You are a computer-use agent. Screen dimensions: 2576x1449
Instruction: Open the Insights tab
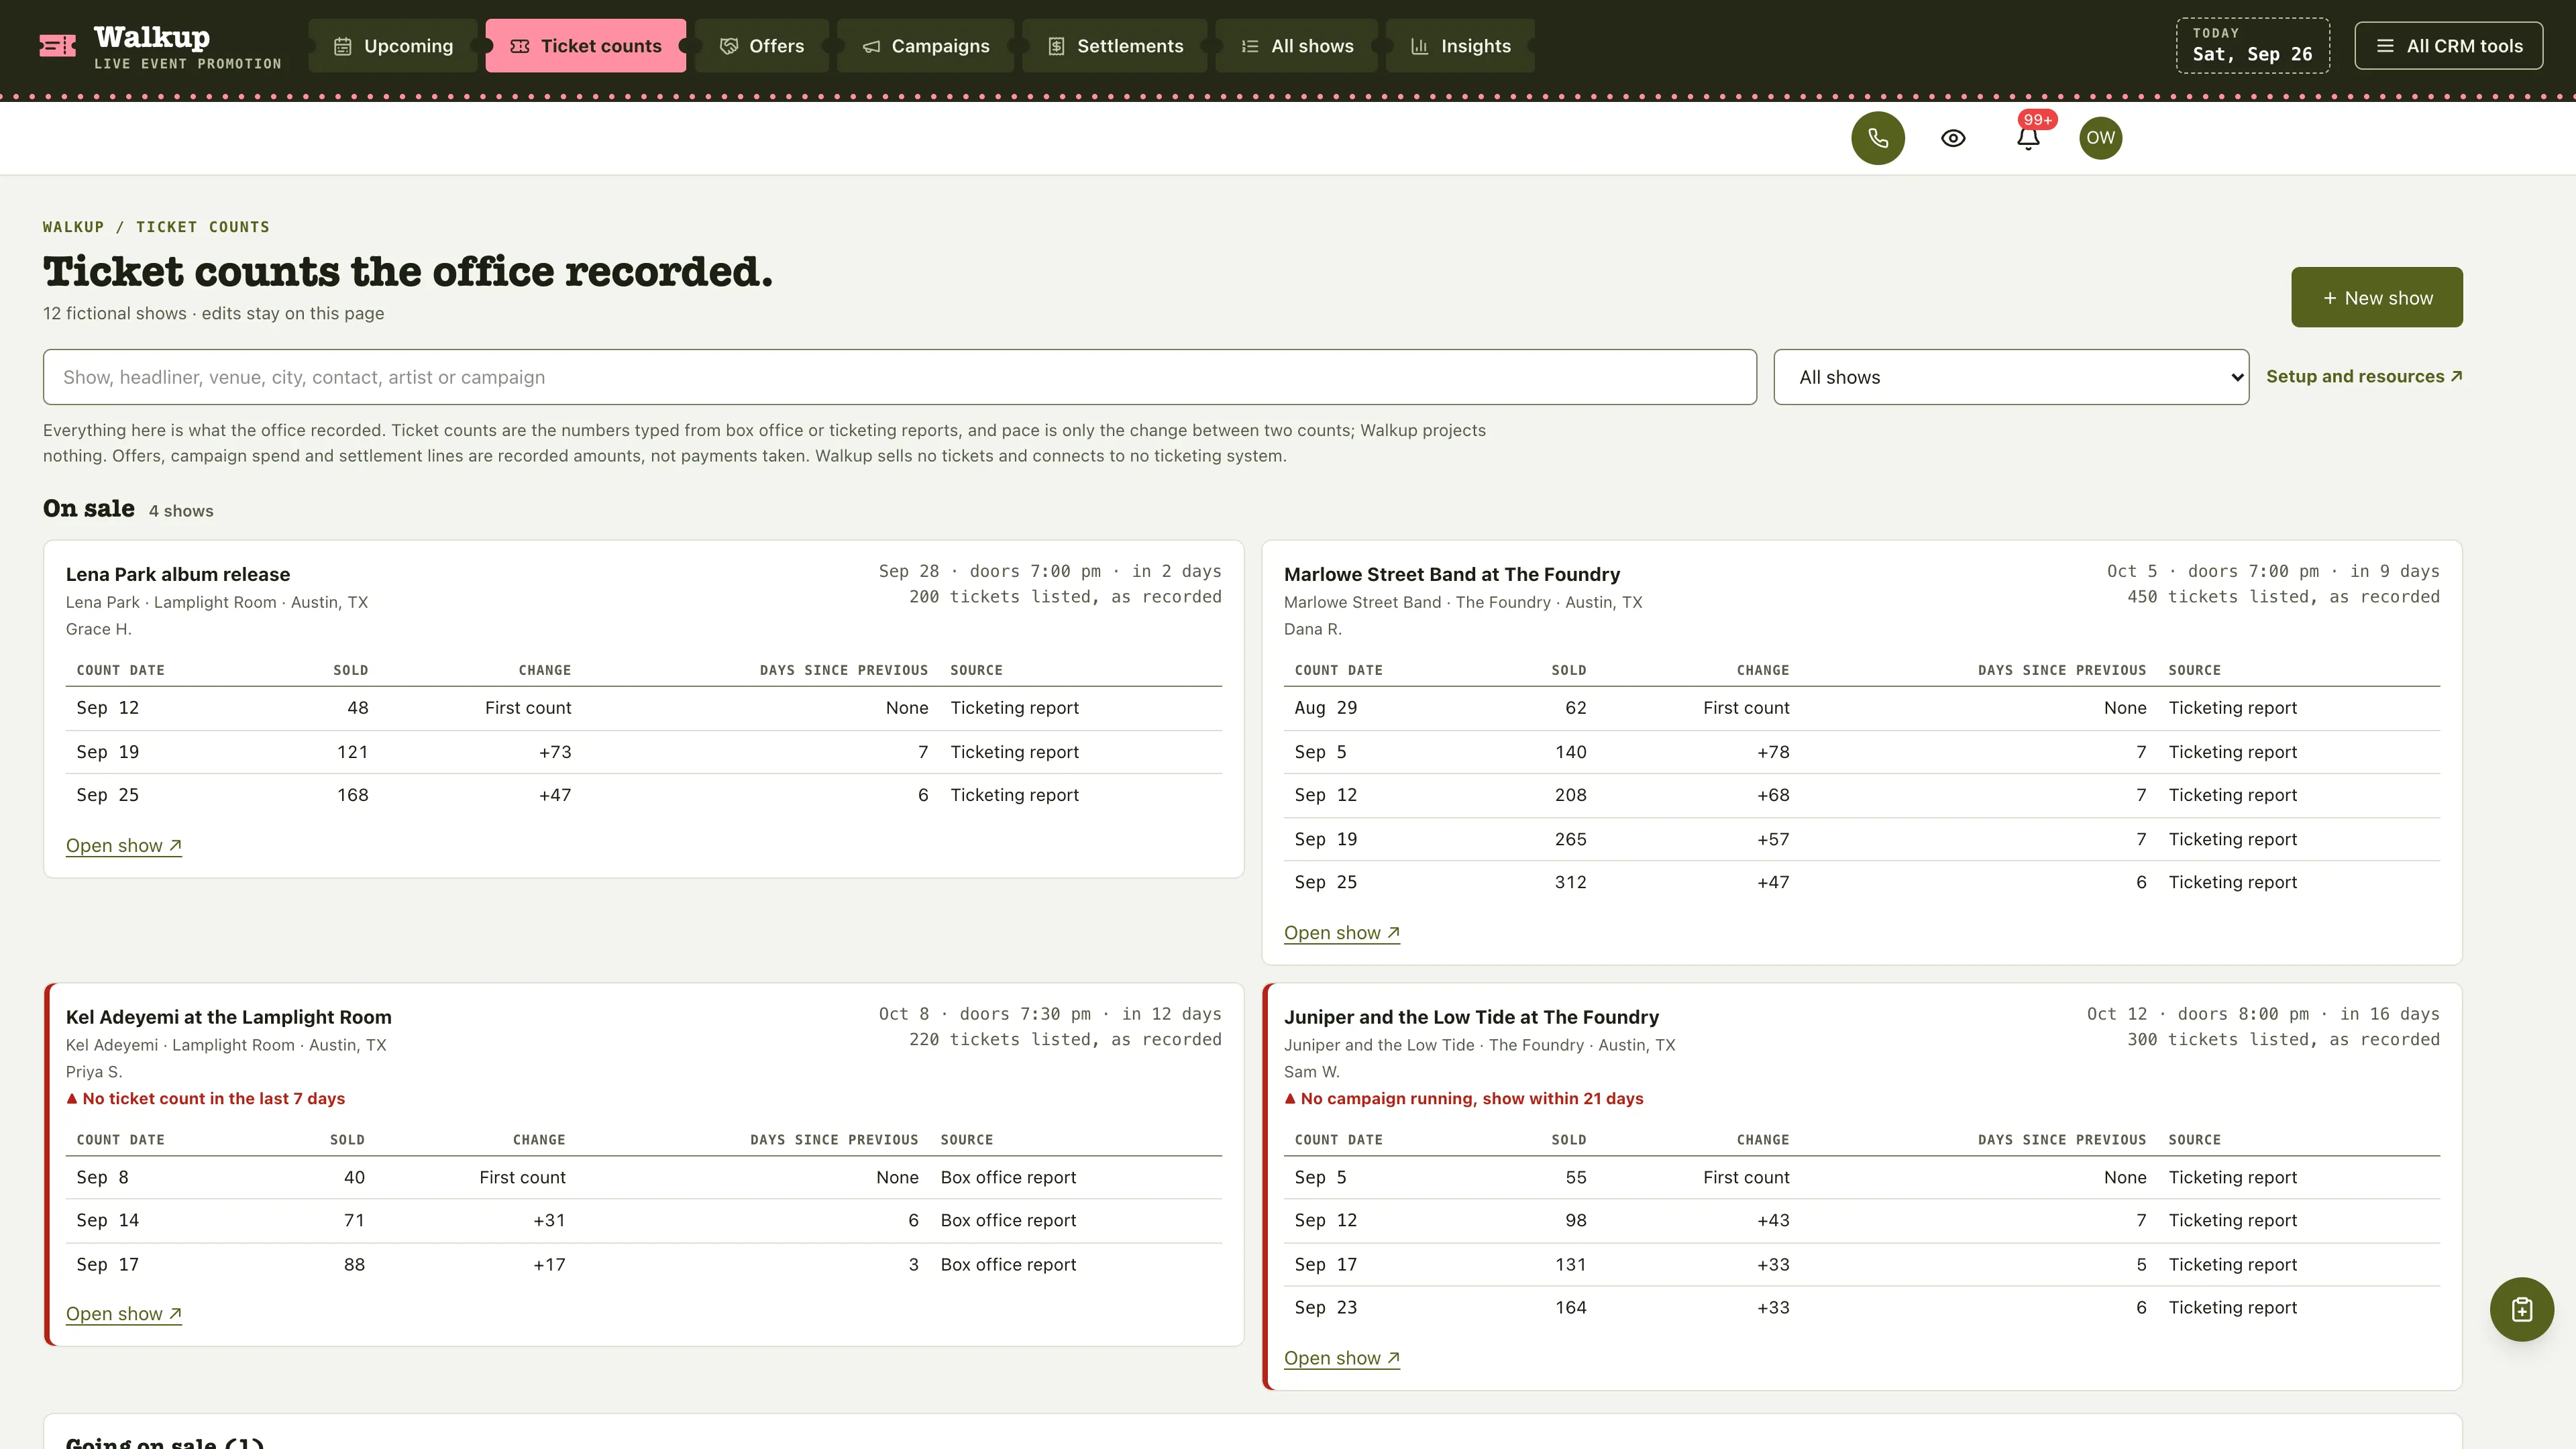[1461, 46]
